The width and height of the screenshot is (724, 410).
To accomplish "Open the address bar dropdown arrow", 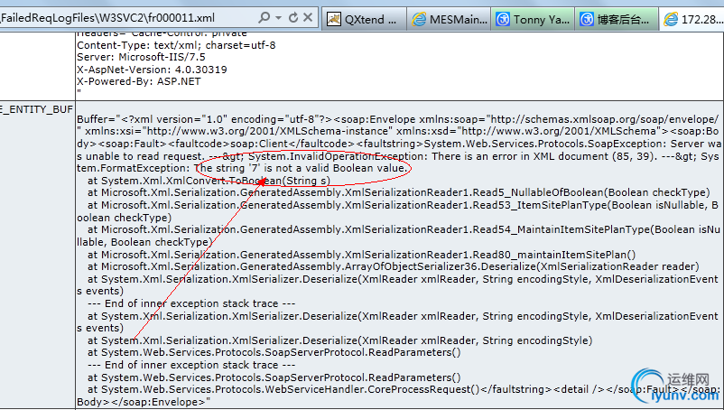I will (278, 17).
